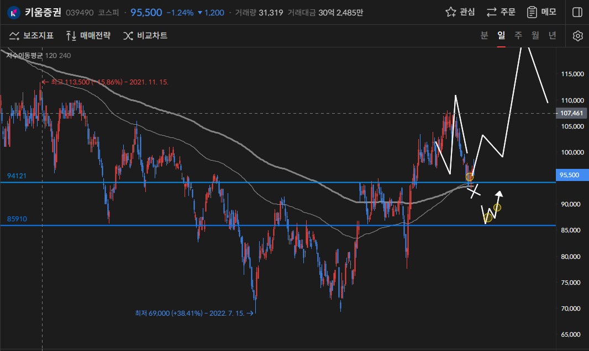This screenshot has height=351, width=589.
Task: Click the 거래대금 30억 2,485만 text
Action: tap(325, 13)
